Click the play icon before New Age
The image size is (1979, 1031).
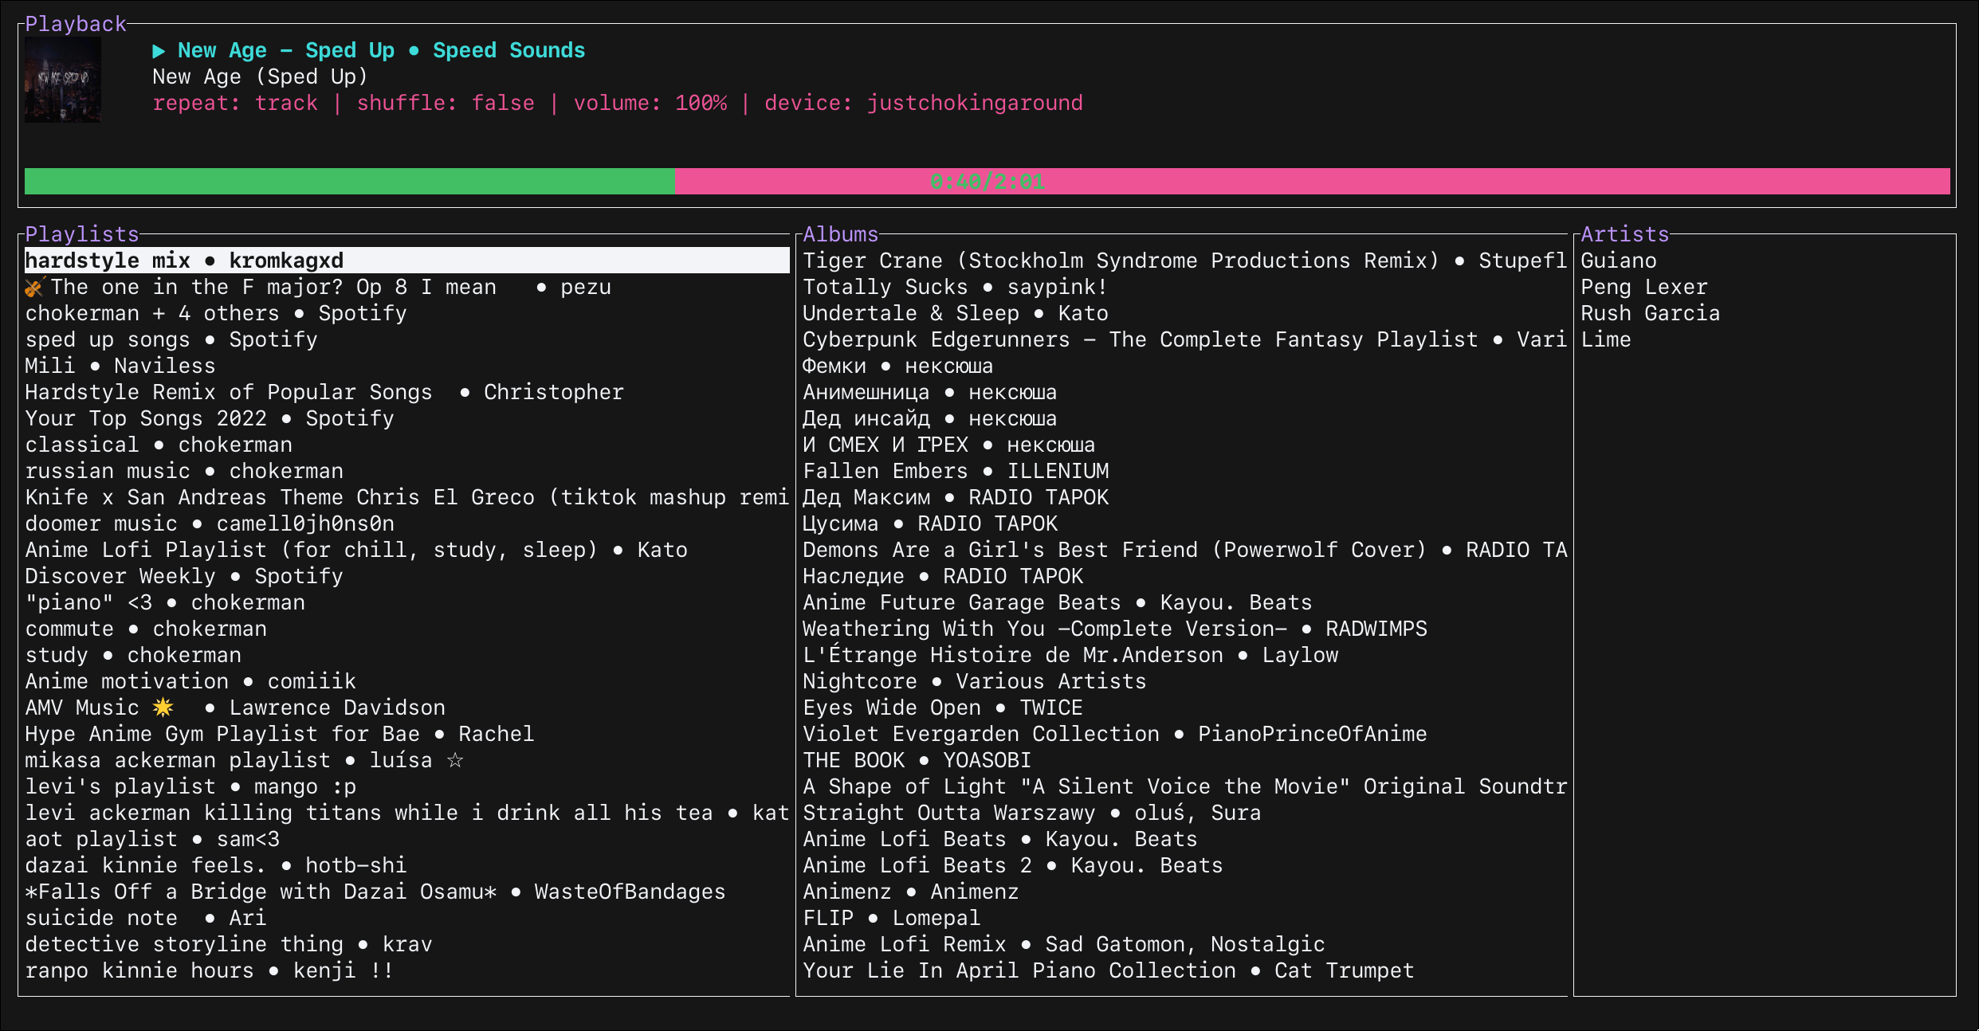(159, 51)
